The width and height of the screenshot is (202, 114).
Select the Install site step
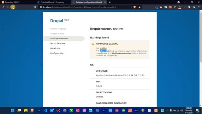click(55, 48)
